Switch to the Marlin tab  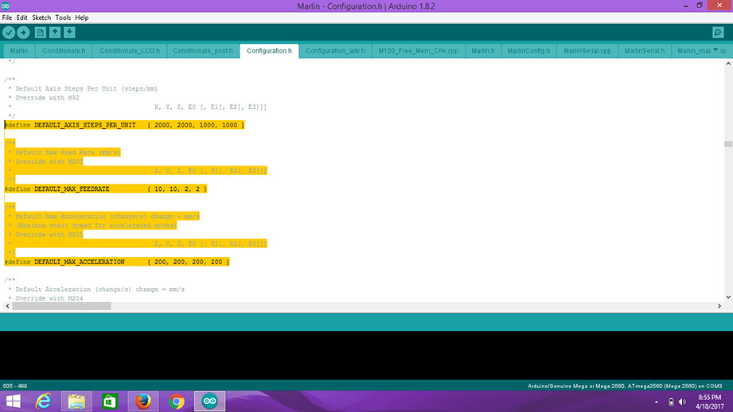(x=18, y=51)
